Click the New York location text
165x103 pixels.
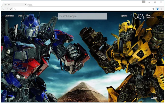click(150, 17)
